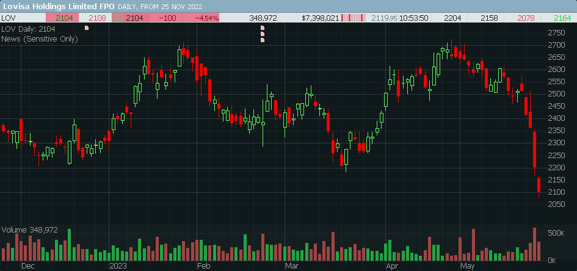Click the 500K volume axis label
Viewport: 577px width, 271px height.
tap(556, 233)
